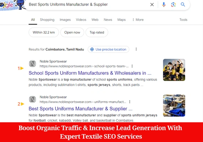The image size is (203, 142).
Task: Expand the More search categories menu
Action: coord(138,20)
